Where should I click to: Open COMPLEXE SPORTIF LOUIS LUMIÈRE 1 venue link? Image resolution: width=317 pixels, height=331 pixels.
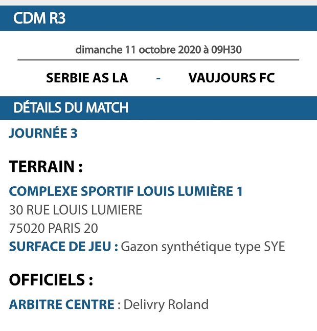point(126,192)
